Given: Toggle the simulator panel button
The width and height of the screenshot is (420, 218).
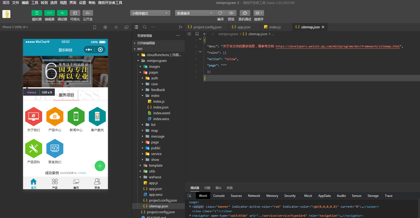Looking at the screenshot, I should (x=37, y=13).
